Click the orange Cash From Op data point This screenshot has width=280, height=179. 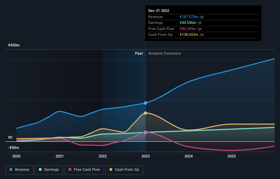coord(146,113)
